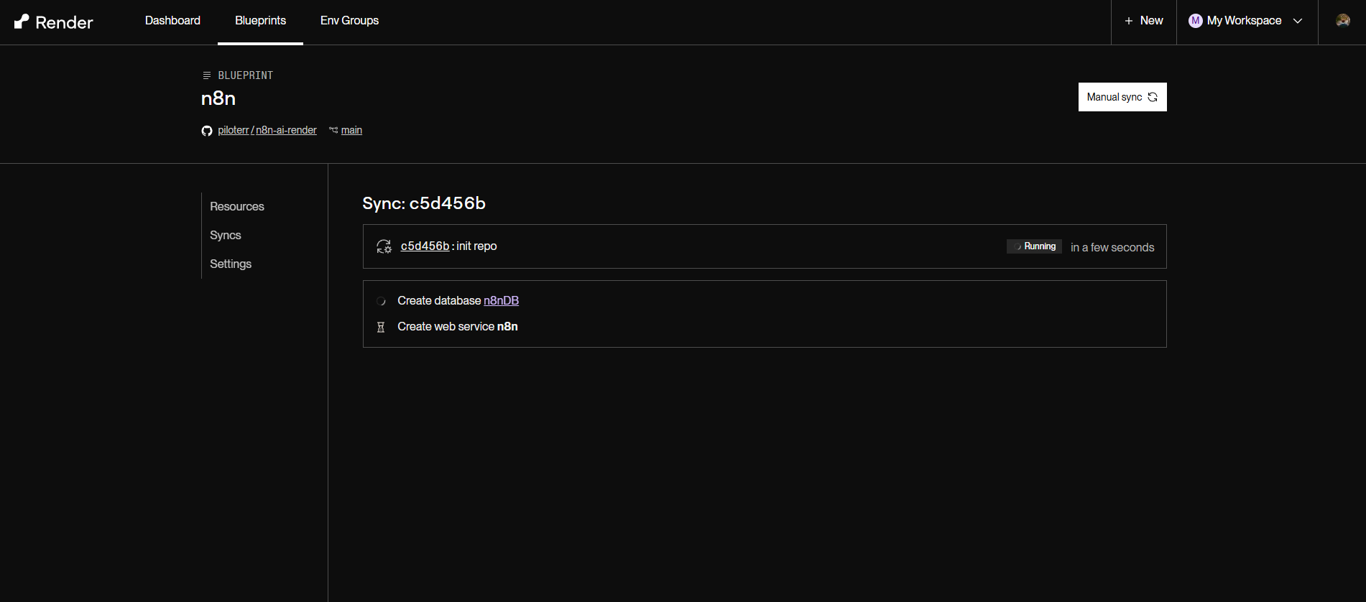Click the branch icon next to main
This screenshot has height=602, width=1366.
click(x=333, y=130)
